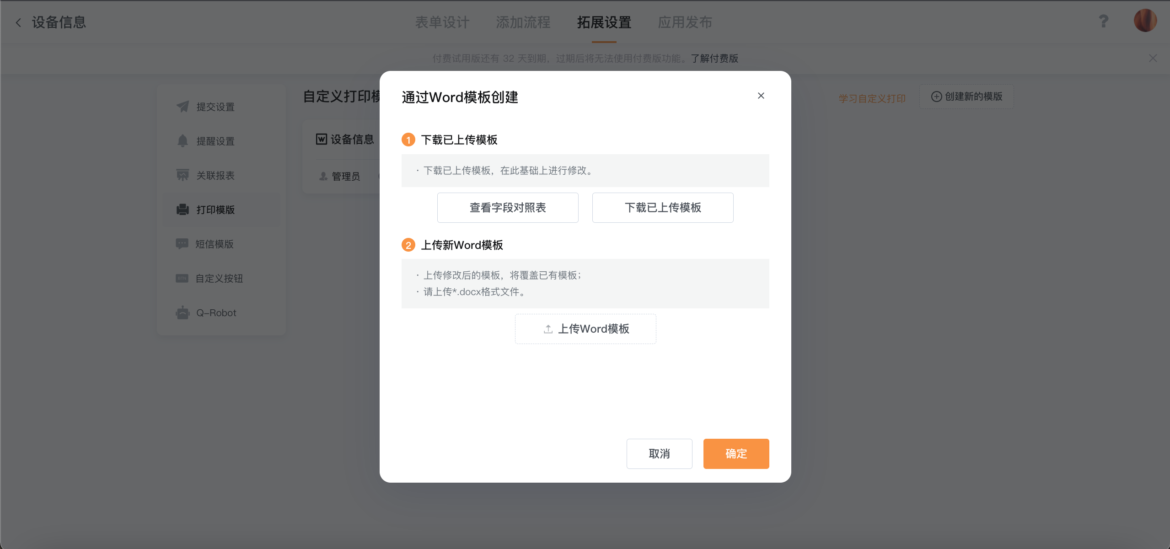Click 上传Word模板 upload button
The height and width of the screenshot is (549, 1170).
point(585,329)
